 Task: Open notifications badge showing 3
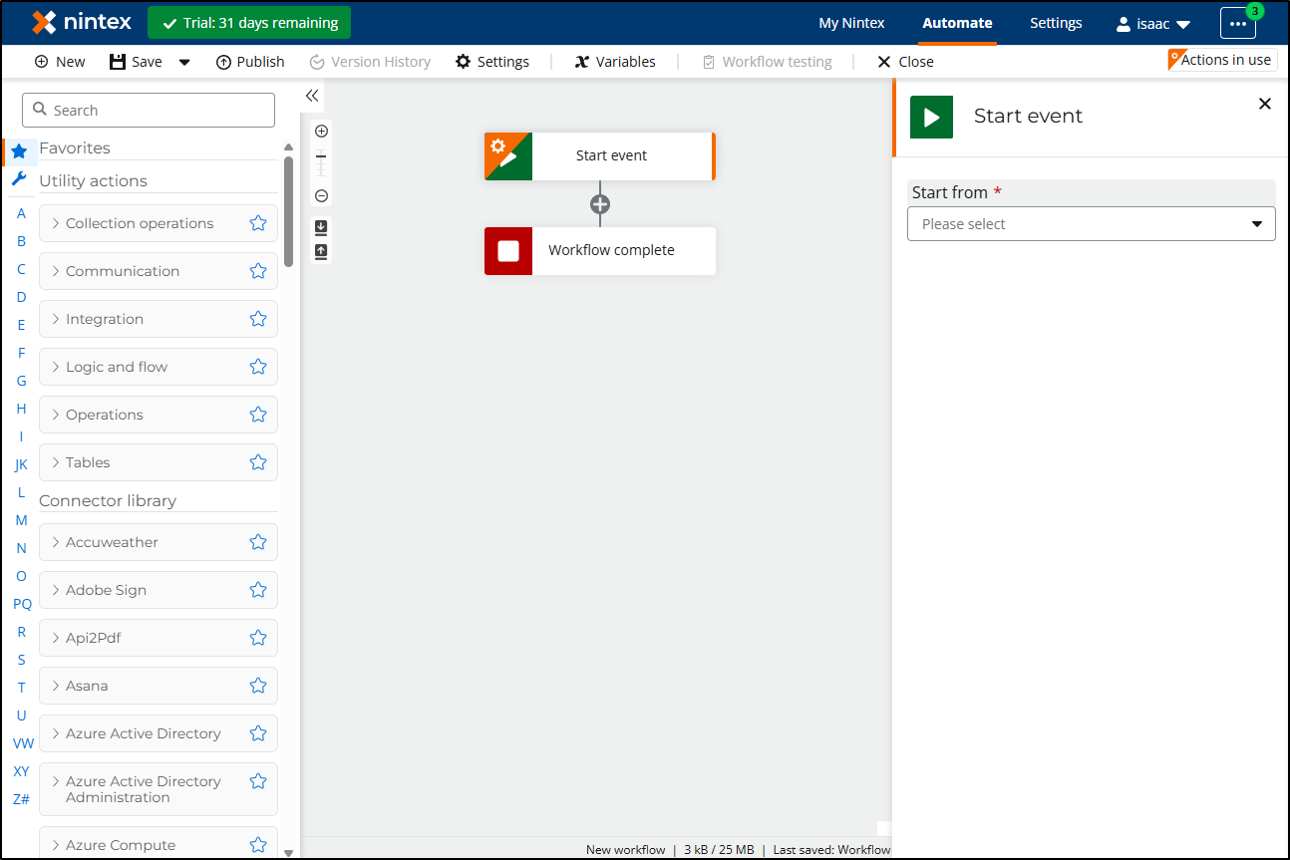coord(1255,11)
